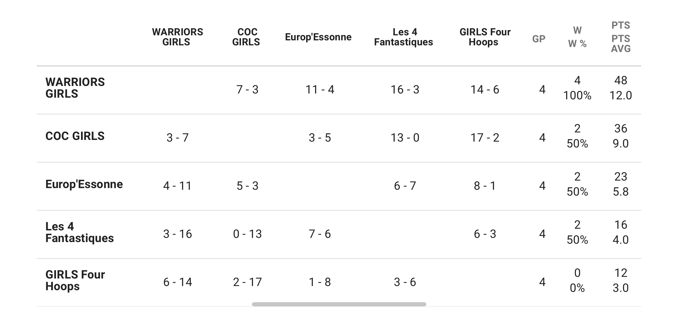This screenshot has width=678, height=313.
Task: Click the WARRIORS GIRLS column header
Action: (x=177, y=37)
